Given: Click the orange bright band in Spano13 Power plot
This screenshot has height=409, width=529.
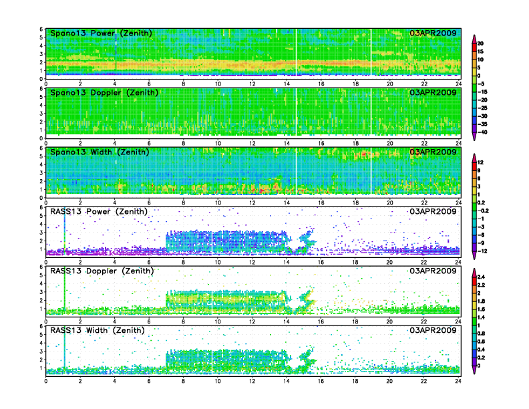Looking at the screenshot, I should pos(253,64).
